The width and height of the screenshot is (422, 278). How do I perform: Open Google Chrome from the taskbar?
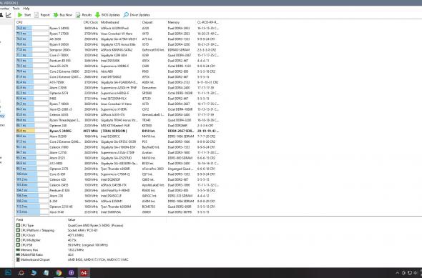(59, 273)
